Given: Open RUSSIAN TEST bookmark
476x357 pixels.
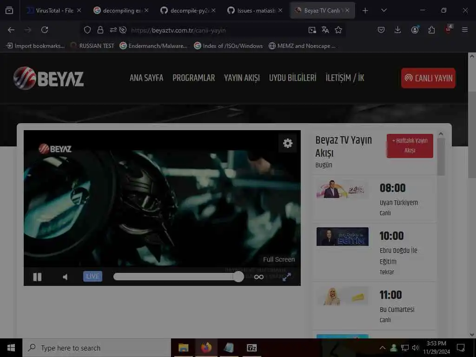Looking at the screenshot, I should pyautogui.click(x=93, y=46).
